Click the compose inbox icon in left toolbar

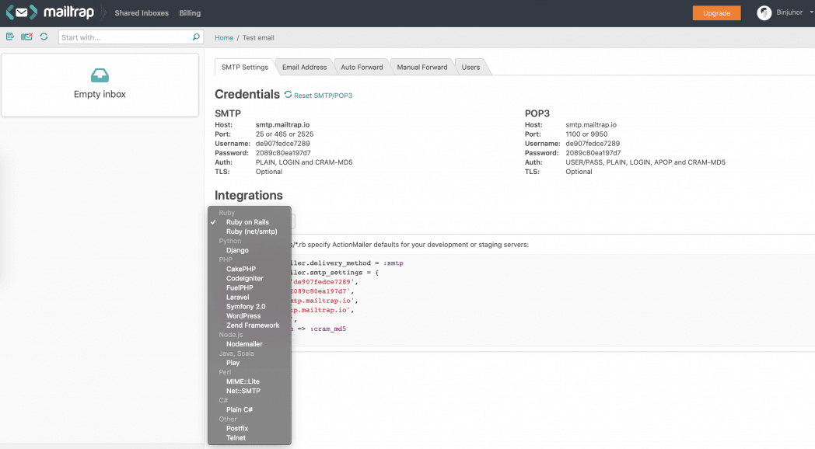[x=10, y=37]
